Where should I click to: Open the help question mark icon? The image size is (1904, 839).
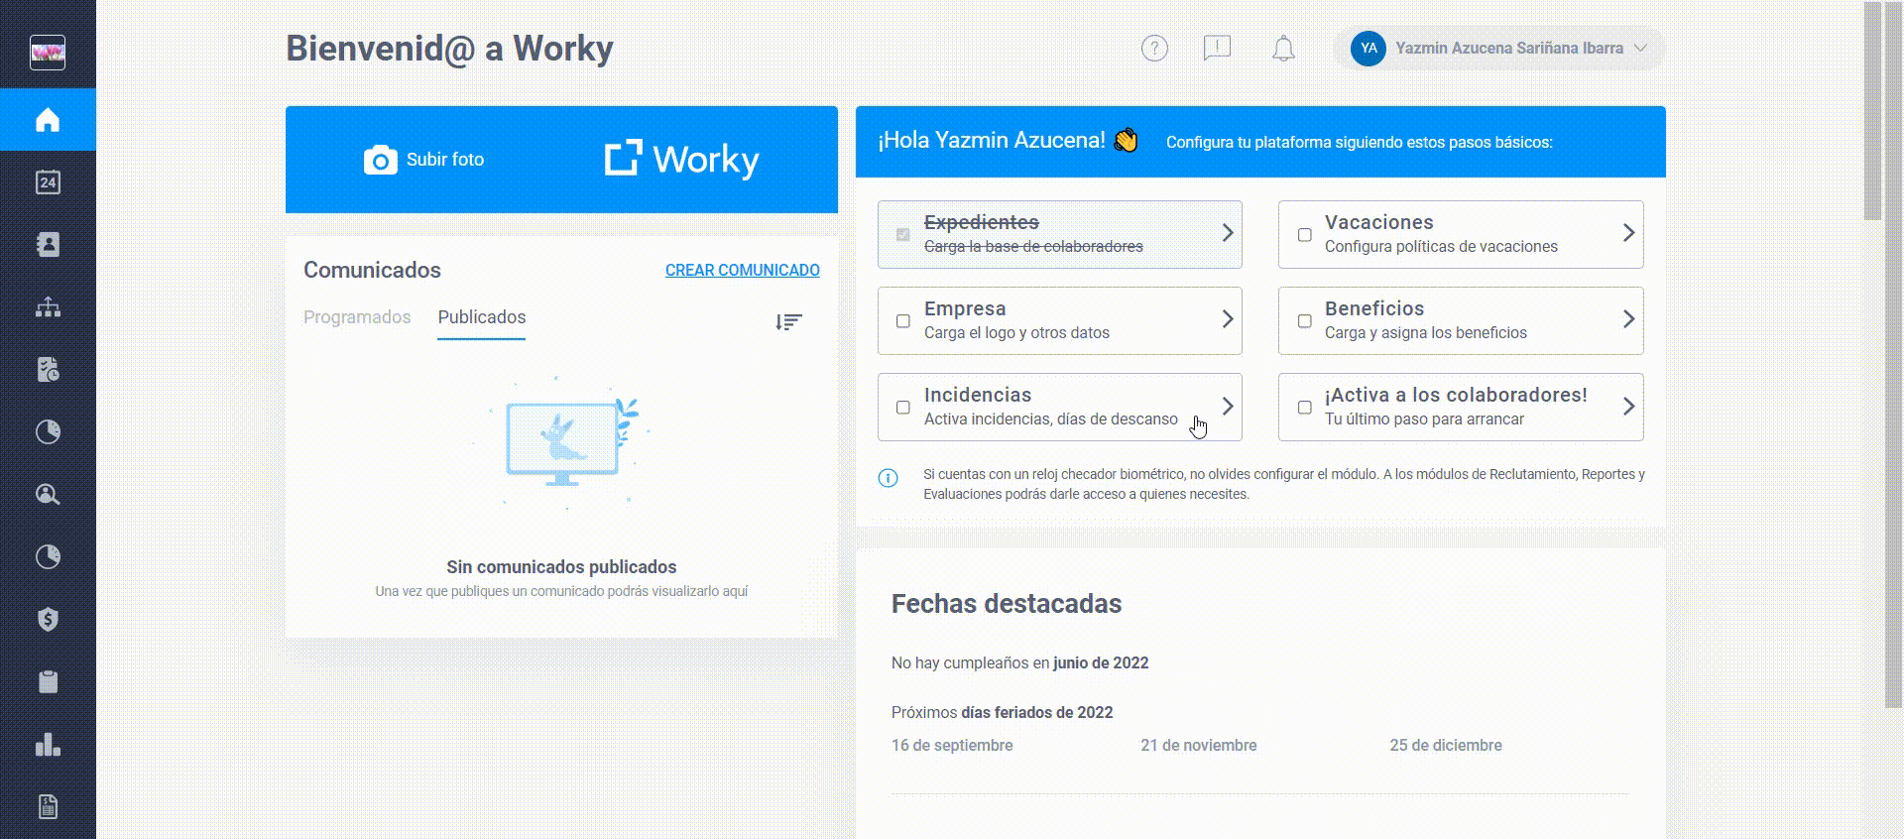1154,48
